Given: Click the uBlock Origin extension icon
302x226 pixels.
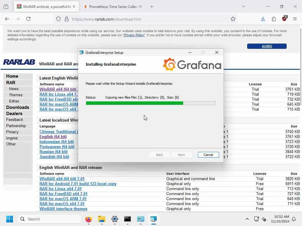Looking at the screenshot, I should pos(285,19).
